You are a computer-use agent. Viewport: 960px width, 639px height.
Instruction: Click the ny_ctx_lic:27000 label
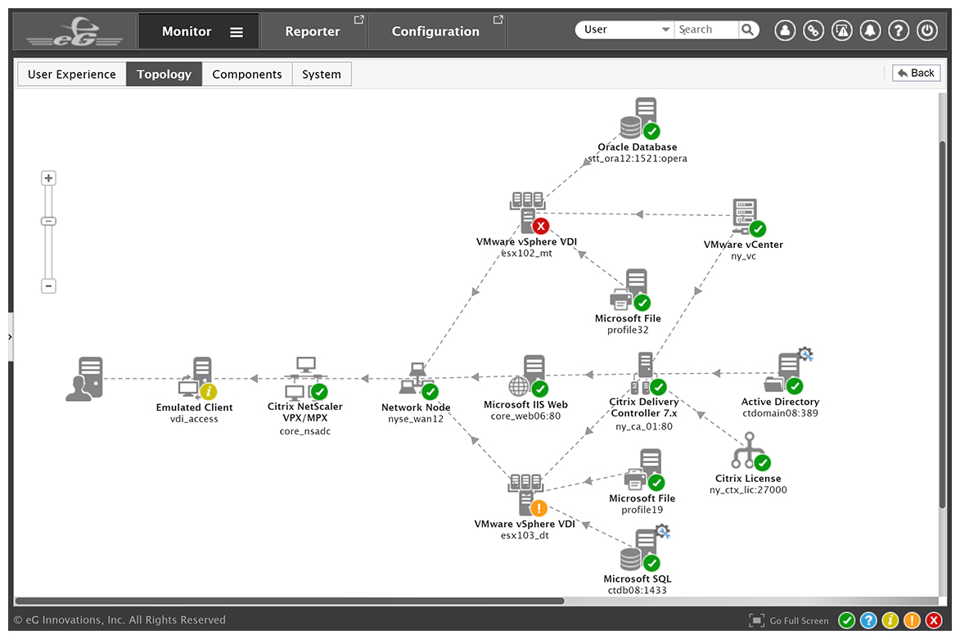point(748,489)
